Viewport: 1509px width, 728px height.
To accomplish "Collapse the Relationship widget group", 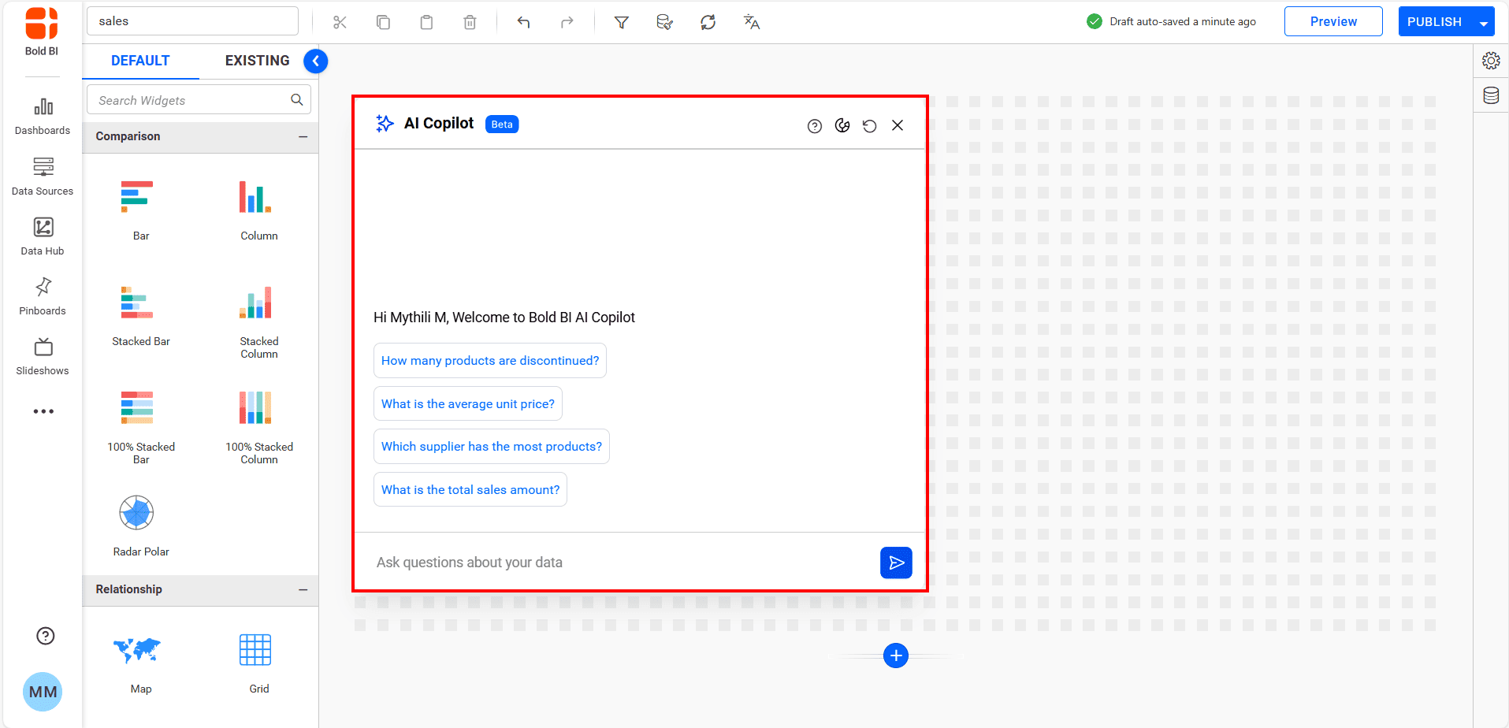I will tap(303, 589).
